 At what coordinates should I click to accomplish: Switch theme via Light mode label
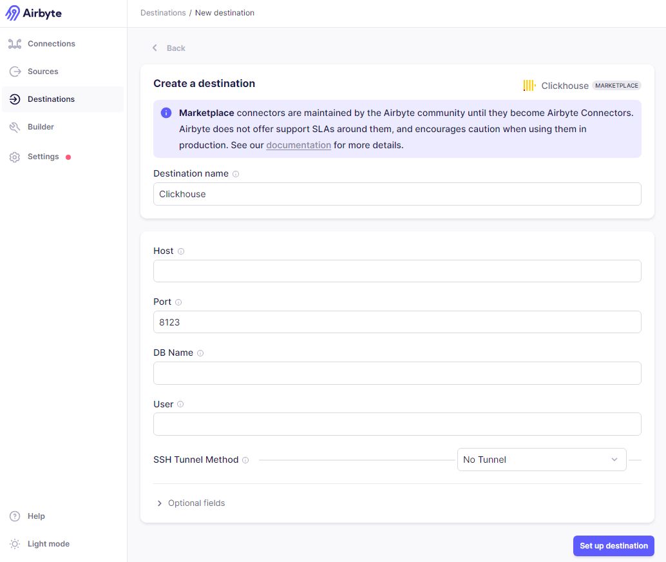tap(48, 544)
